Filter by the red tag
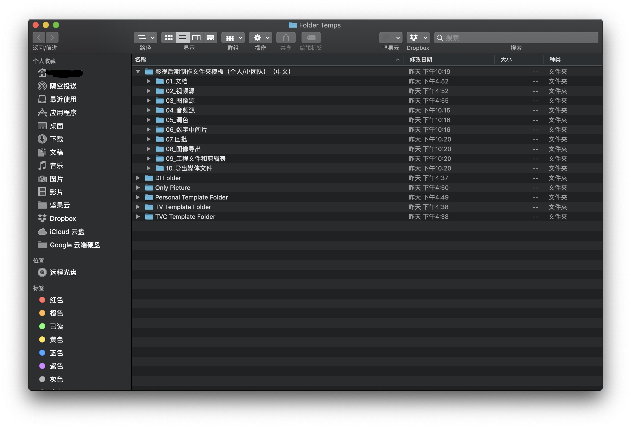 pos(56,300)
